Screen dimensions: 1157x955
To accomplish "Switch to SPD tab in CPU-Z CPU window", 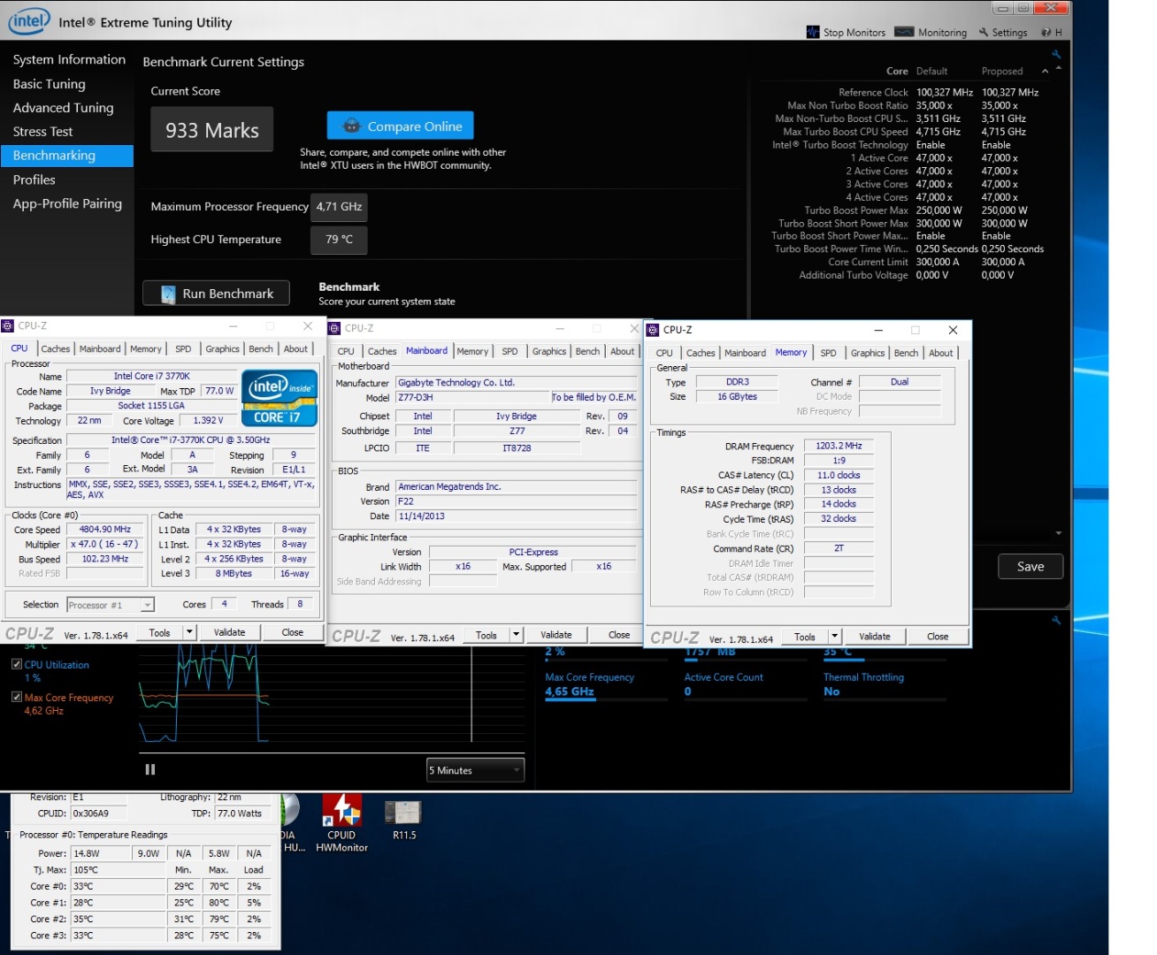I will tap(183, 349).
